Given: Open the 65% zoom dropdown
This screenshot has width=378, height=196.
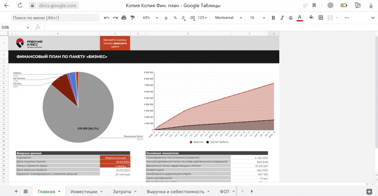Looking at the screenshot, I should tap(150, 18).
